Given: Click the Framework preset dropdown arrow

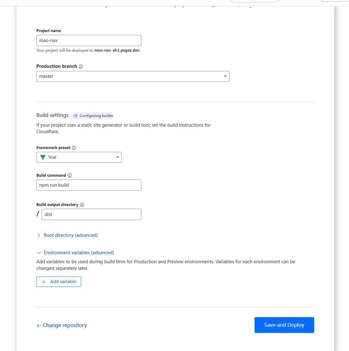Looking at the screenshot, I should [x=117, y=157].
